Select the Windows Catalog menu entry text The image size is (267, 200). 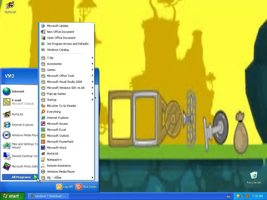58,50
